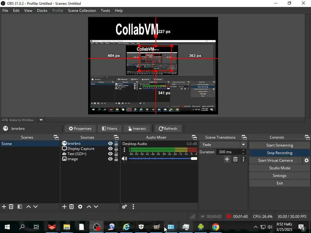Pop out the Scene Transitions dock
The image size is (311, 233).
244,137
